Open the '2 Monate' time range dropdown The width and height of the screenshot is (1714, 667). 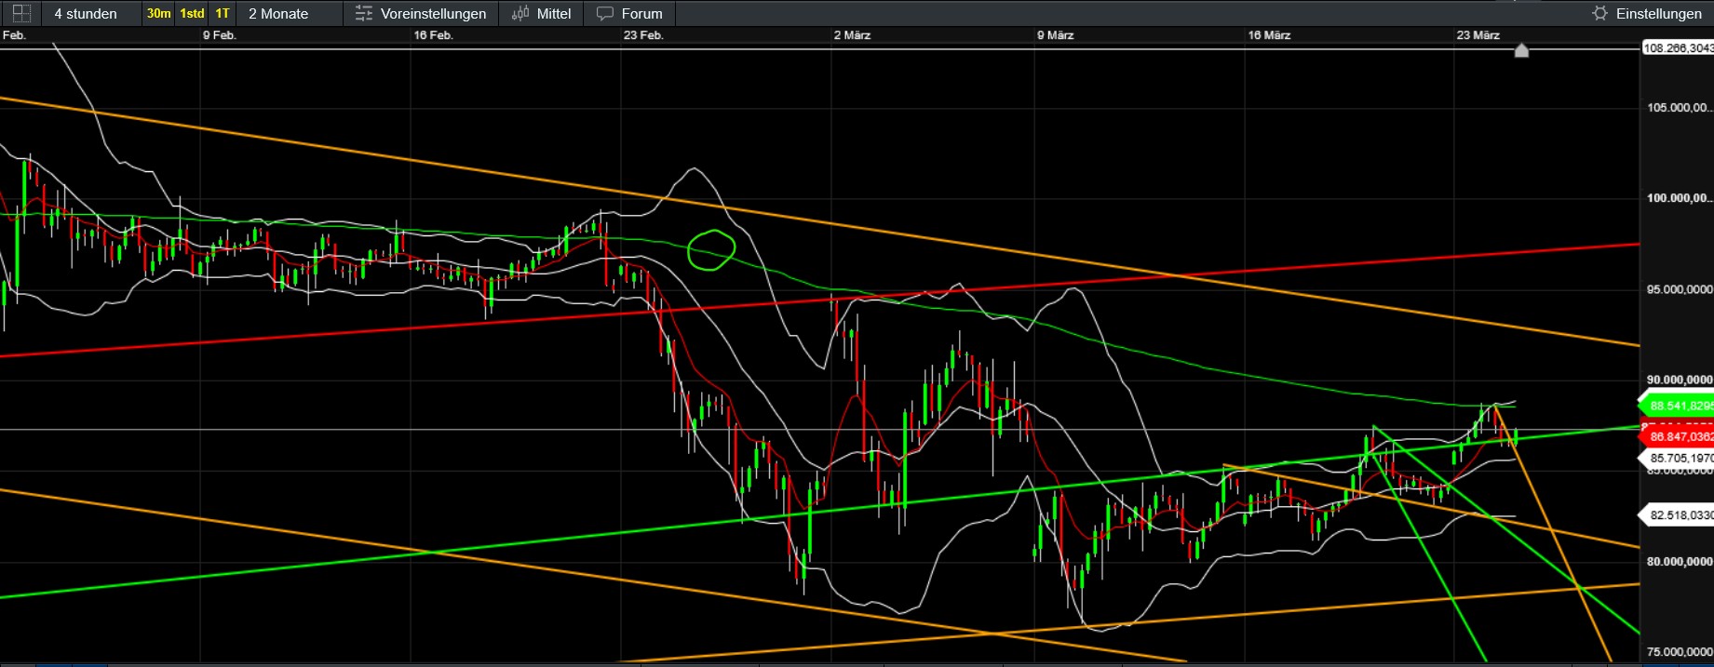(290, 13)
